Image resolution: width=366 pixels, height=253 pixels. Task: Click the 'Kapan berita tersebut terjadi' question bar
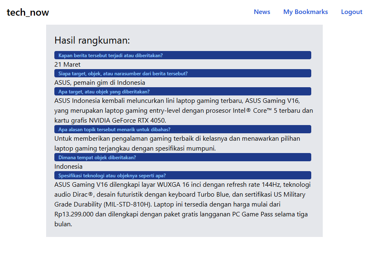(x=183, y=55)
